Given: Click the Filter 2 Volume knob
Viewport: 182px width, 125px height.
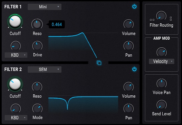Looking at the screenshot, I should coord(129,87).
